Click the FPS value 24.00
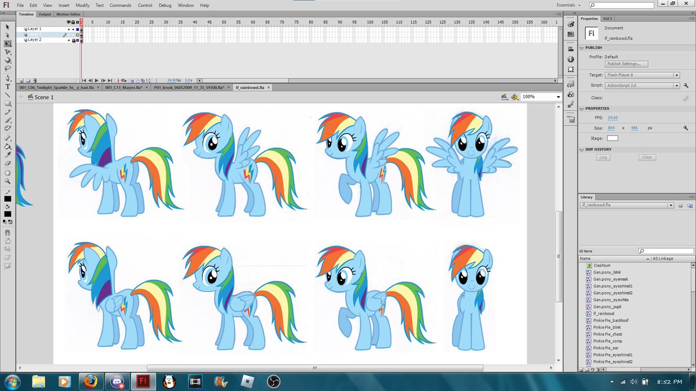This screenshot has width=696, height=391. [612, 118]
